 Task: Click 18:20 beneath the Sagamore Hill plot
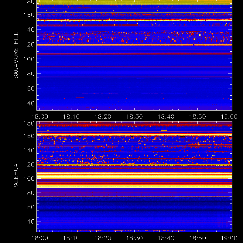coord(103,117)
